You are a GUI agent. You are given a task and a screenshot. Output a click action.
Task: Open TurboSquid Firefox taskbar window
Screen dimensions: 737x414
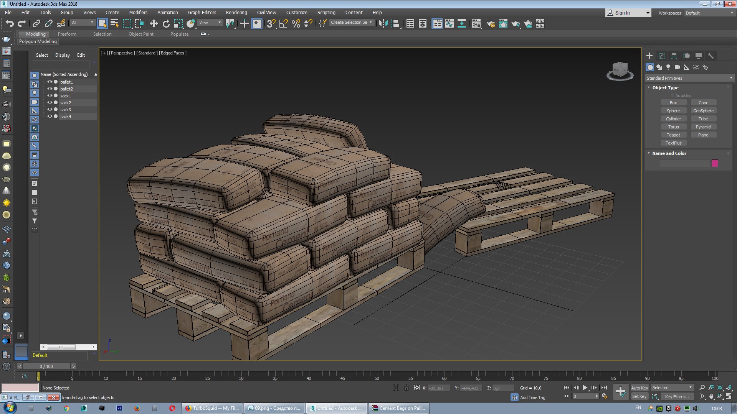coord(212,408)
